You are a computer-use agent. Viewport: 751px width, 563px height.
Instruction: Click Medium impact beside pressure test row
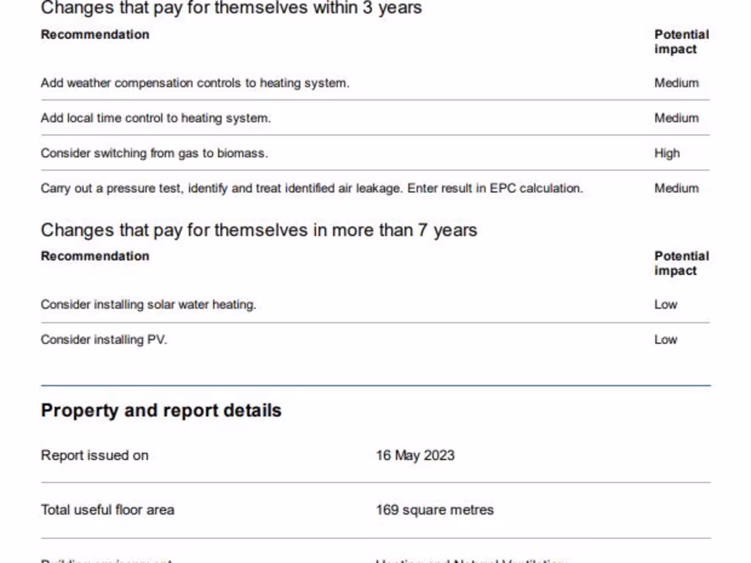click(676, 188)
